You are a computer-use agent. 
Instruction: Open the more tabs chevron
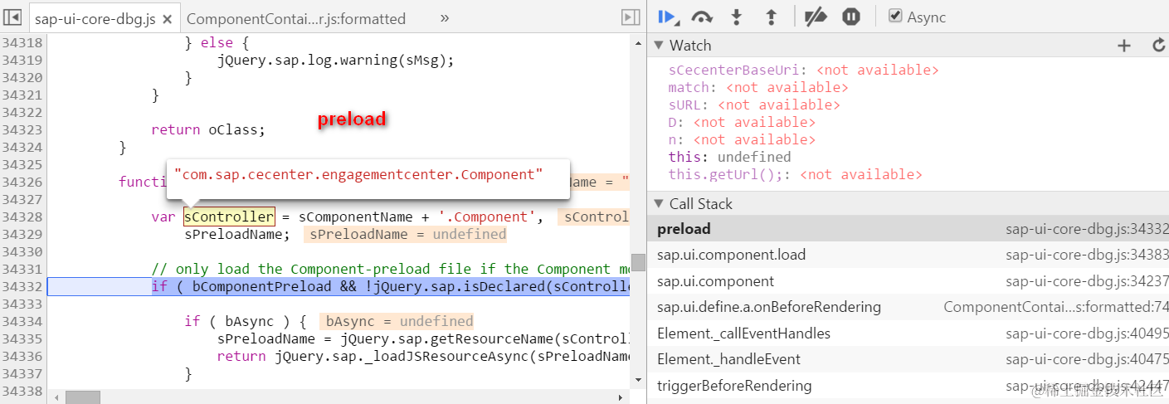[x=444, y=17]
